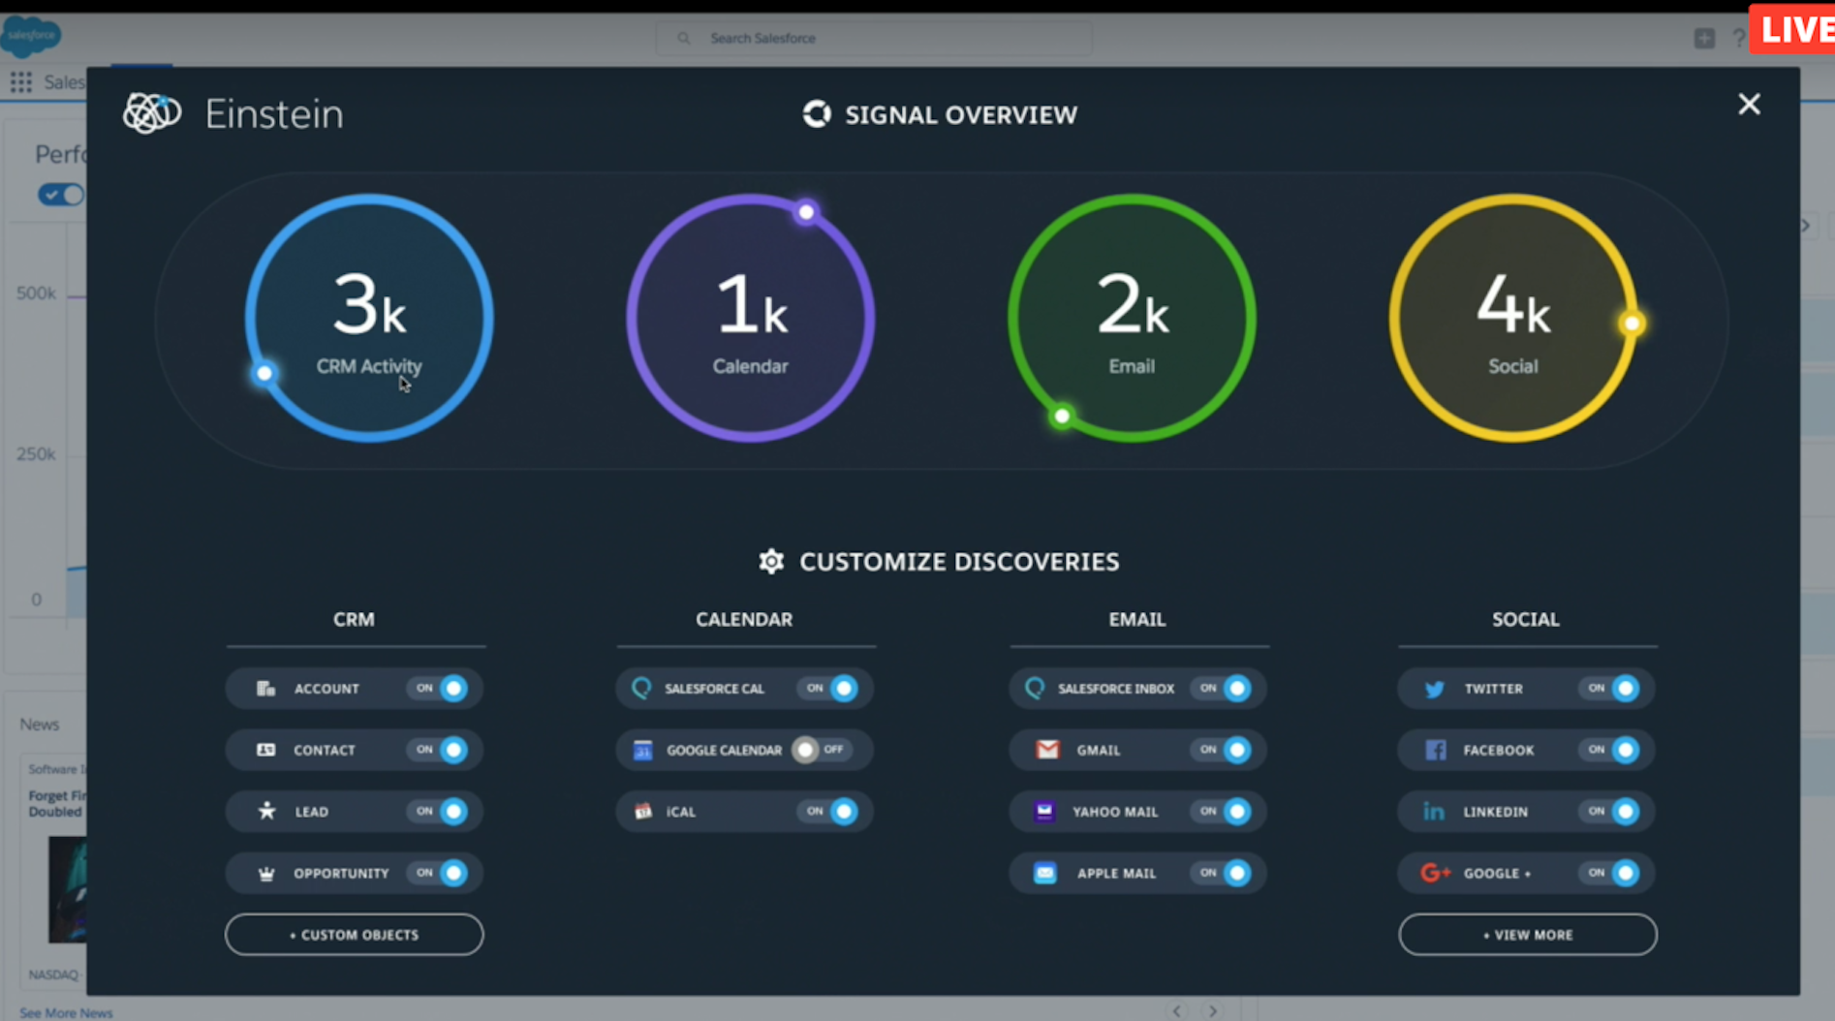Select the Calendar 1k circle

click(x=750, y=318)
